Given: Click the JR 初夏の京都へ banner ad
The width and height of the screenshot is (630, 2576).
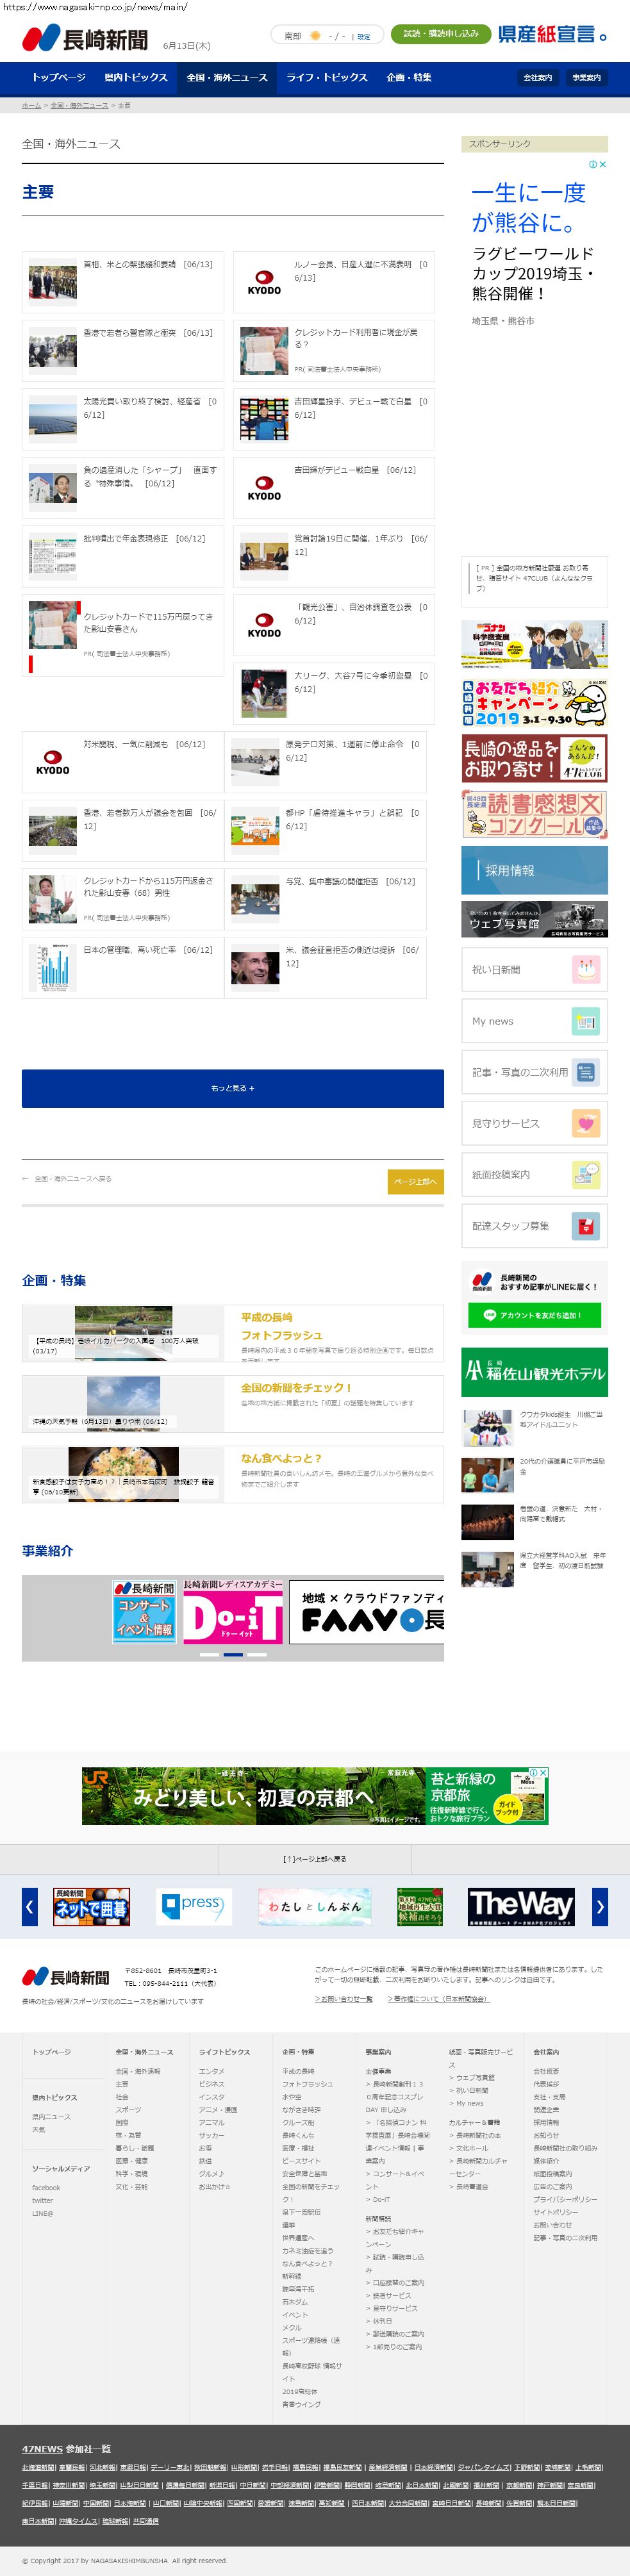Looking at the screenshot, I should [x=315, y=1795].
